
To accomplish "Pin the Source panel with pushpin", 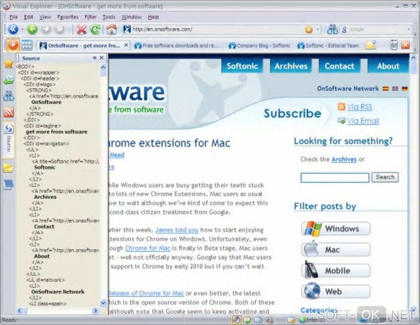I will (94, 58).
